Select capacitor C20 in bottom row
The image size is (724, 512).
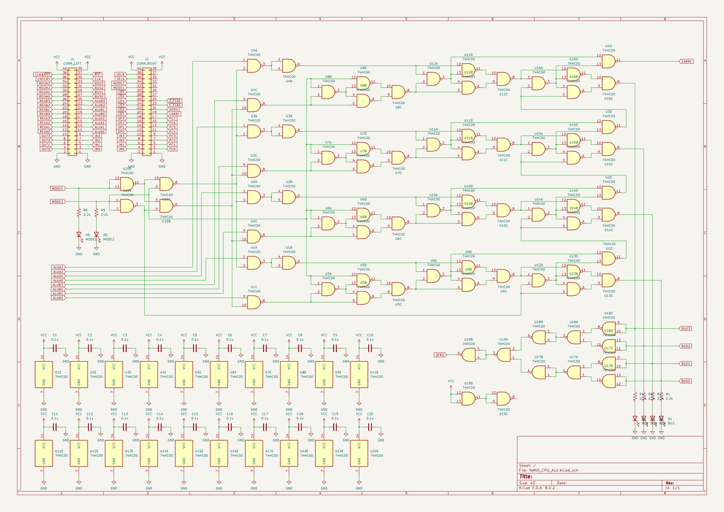[x=371, y=426]
